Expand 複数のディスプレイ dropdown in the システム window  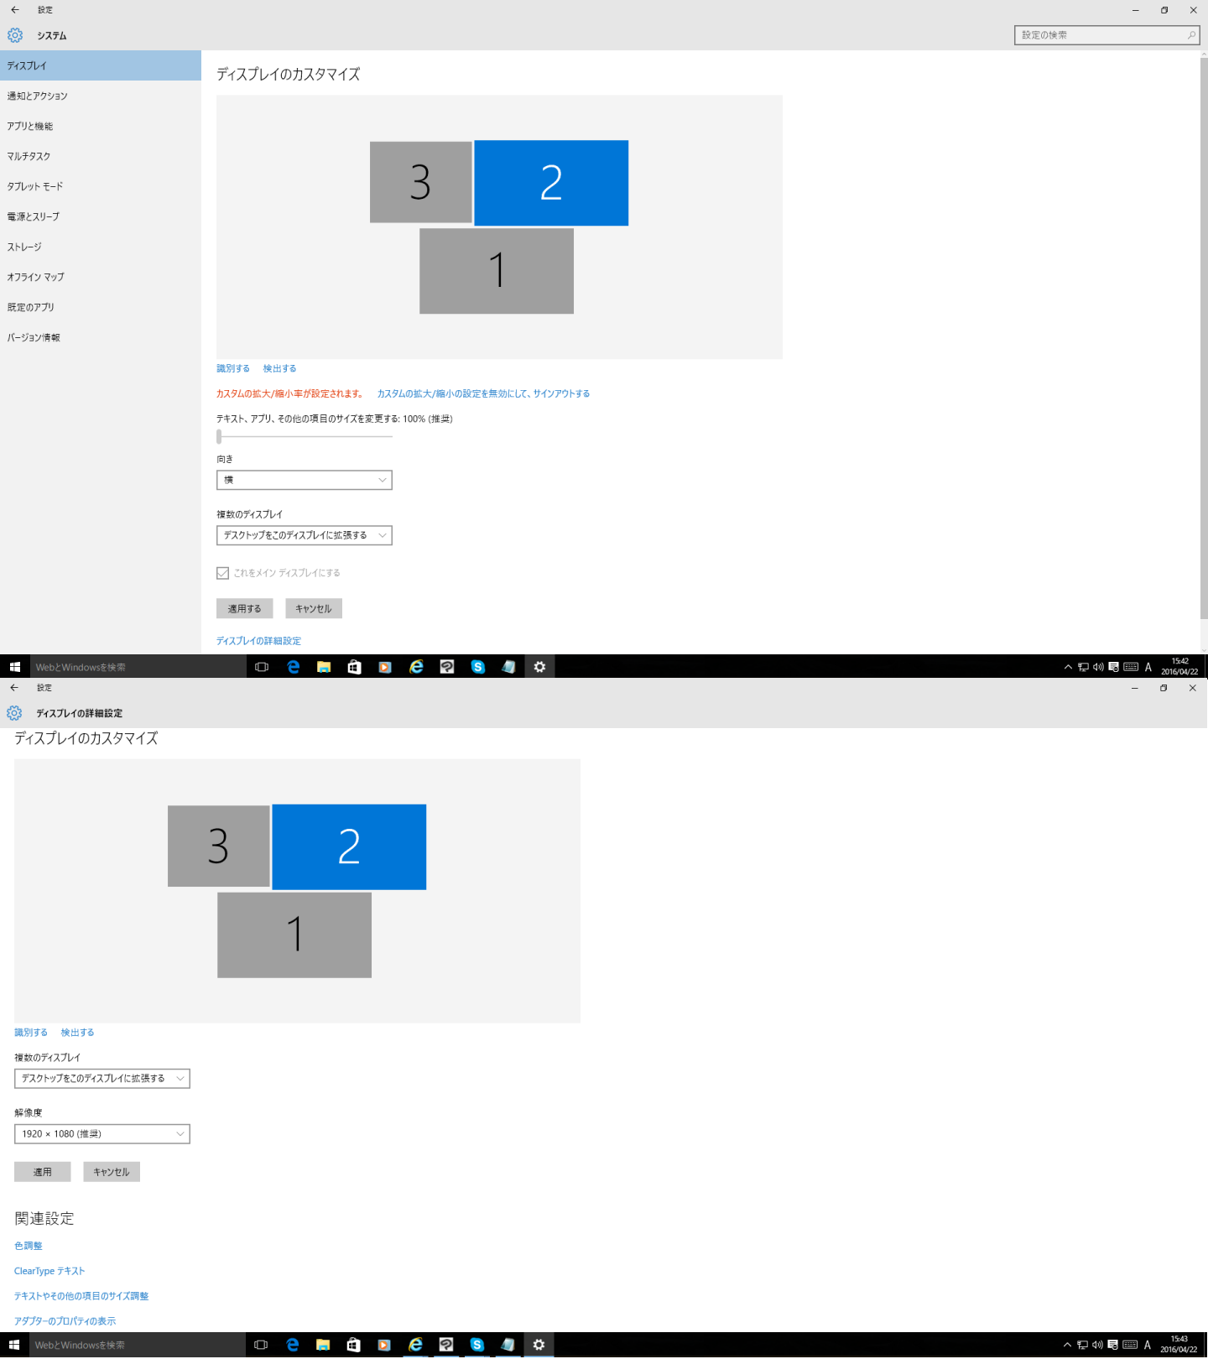[x=305, y=535]
